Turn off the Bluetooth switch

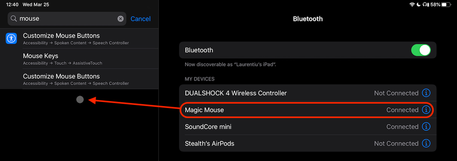(x=420, y=50)
